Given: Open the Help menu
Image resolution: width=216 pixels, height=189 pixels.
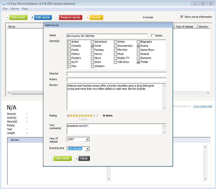Looking at the screenshot, I should coord(25,9).
